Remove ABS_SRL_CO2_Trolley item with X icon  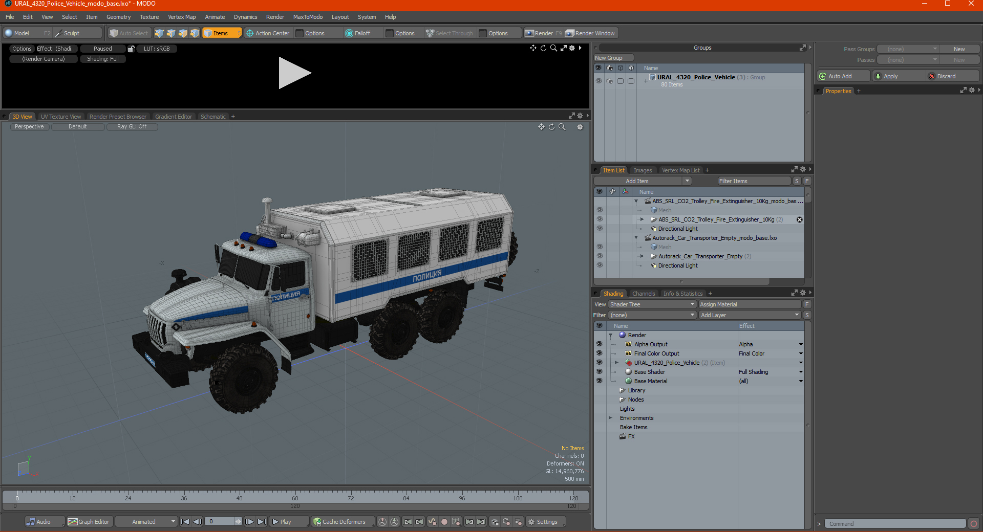[799, 219]
